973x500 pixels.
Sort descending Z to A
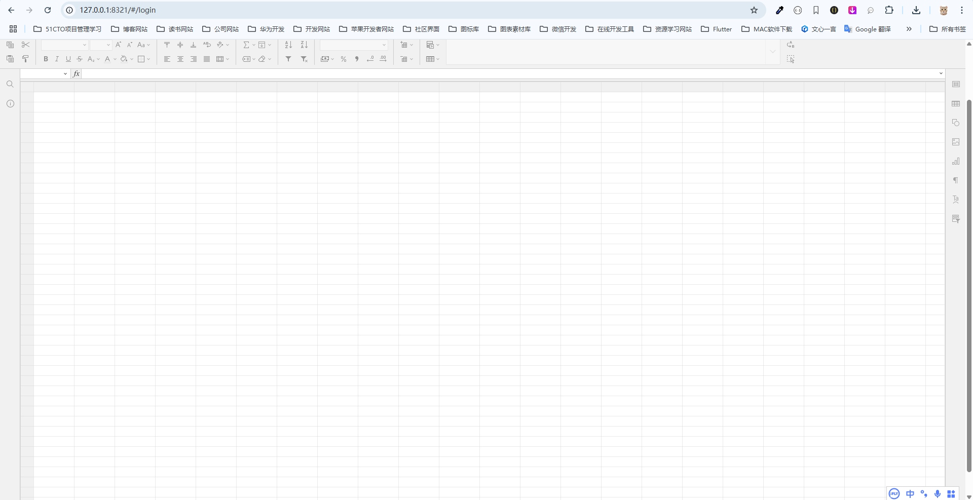[304, 45]
